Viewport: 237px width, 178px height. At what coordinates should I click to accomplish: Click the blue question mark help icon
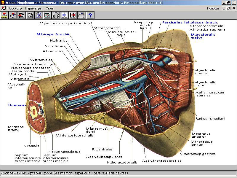point(90,15)
